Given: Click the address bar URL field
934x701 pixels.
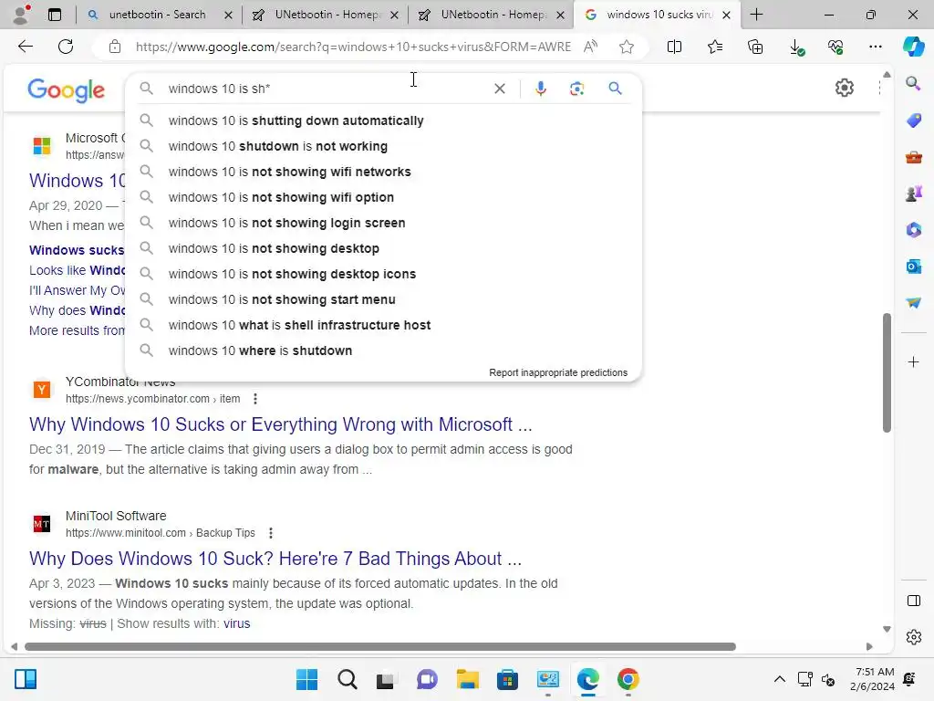Looking at the screenshot, I should click(x=353, y=47).
